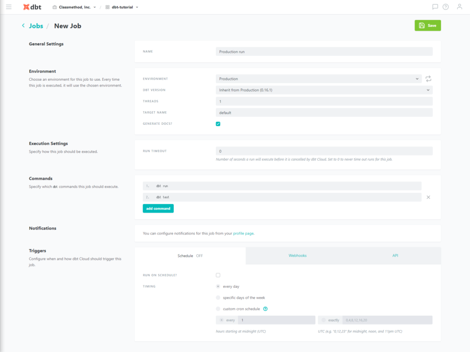470x352 pixels.
Task: Click the environment refresh arrows icon
Action: point(428,78)
